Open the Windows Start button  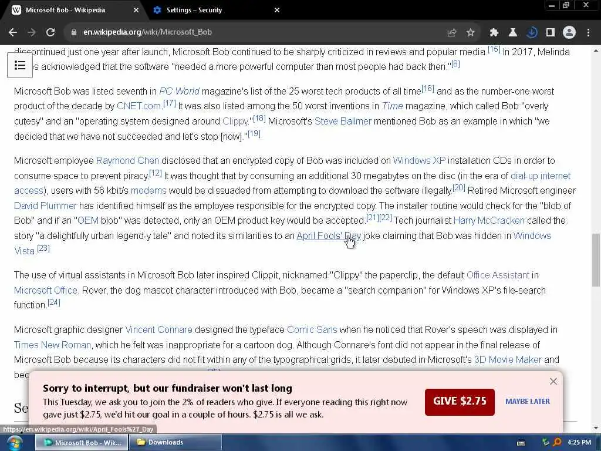(x=14, y=443)
